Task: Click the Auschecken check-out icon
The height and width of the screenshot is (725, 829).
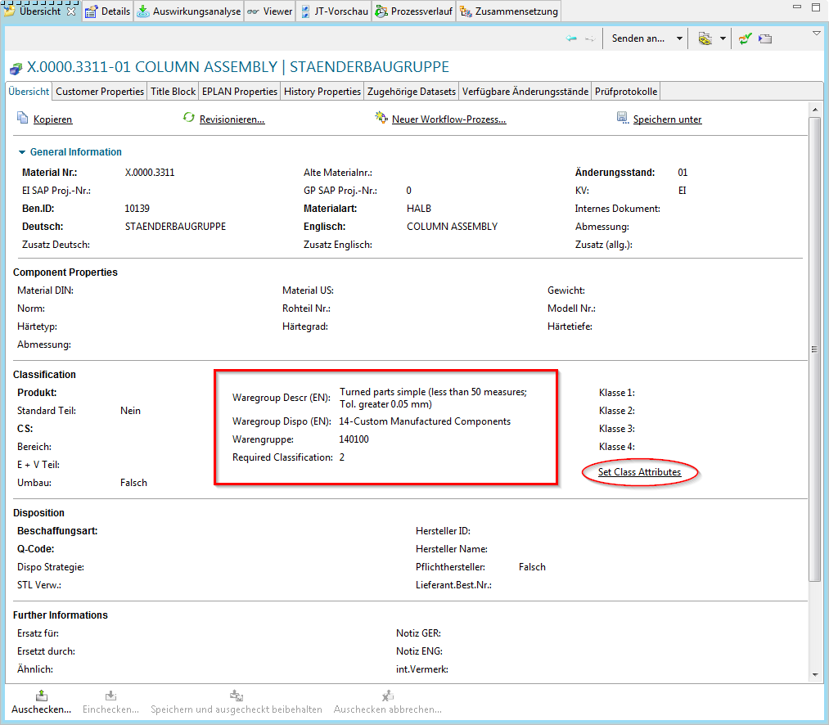Action: 41,696
